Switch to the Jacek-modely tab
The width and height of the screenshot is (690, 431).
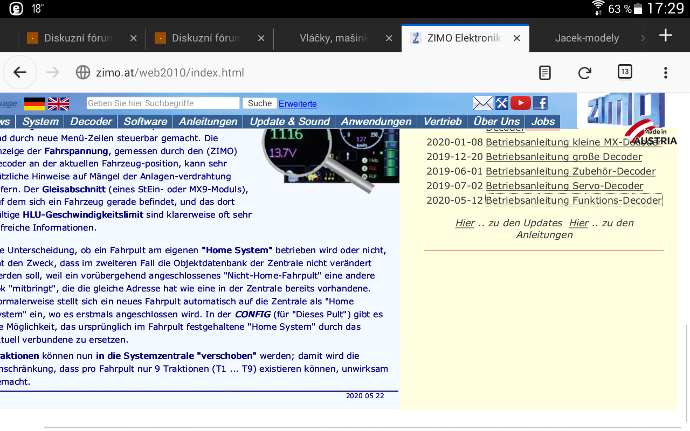pos(586,38)
